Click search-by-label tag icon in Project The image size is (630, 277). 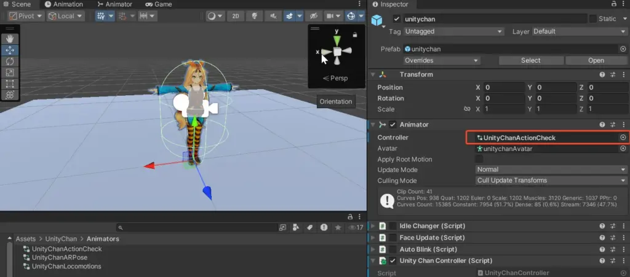point(310,227)
